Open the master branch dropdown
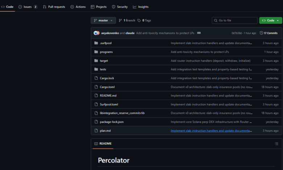 pos(103,21)
